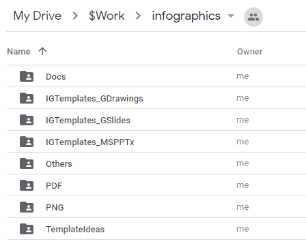
Task: Click owner 'me' in IGTemplates_GDrawings row
Action: coord(242,98)
